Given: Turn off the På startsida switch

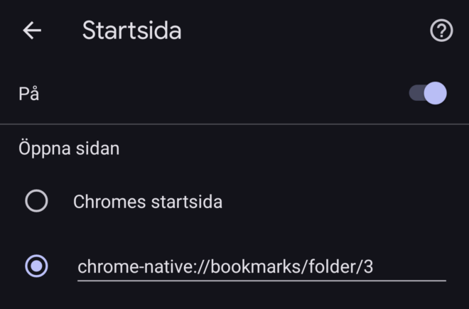Looking at the screenshot, I should pyautogui.click(x=428, y=93).
